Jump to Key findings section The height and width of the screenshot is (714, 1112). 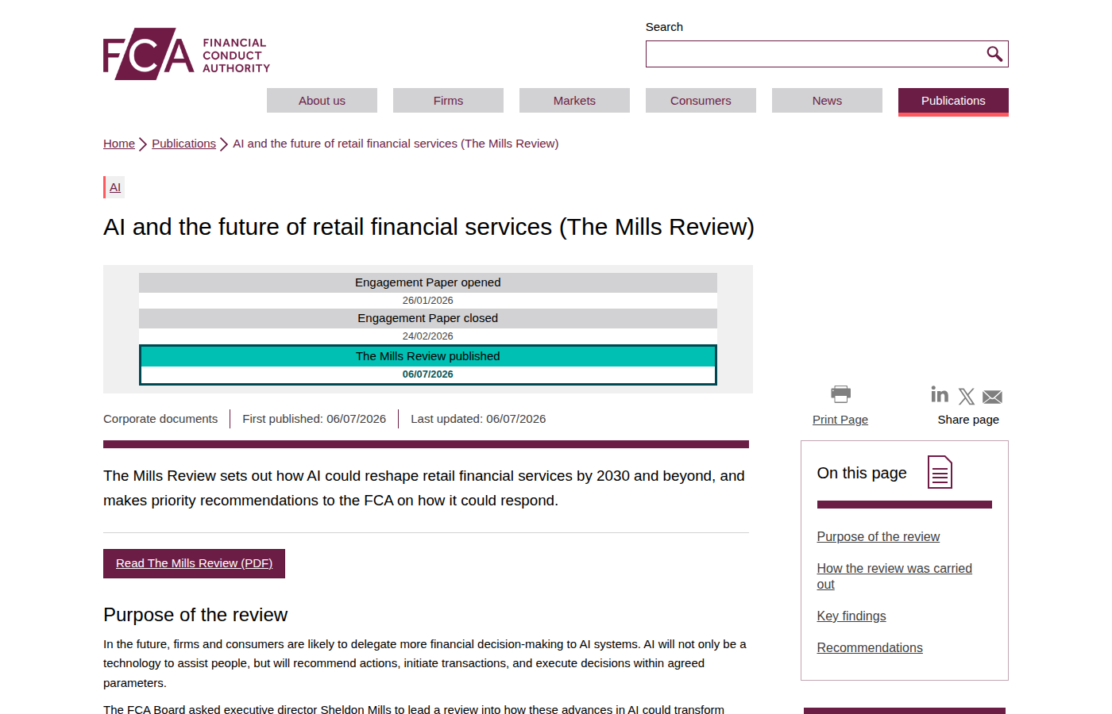tap(851, 616)
